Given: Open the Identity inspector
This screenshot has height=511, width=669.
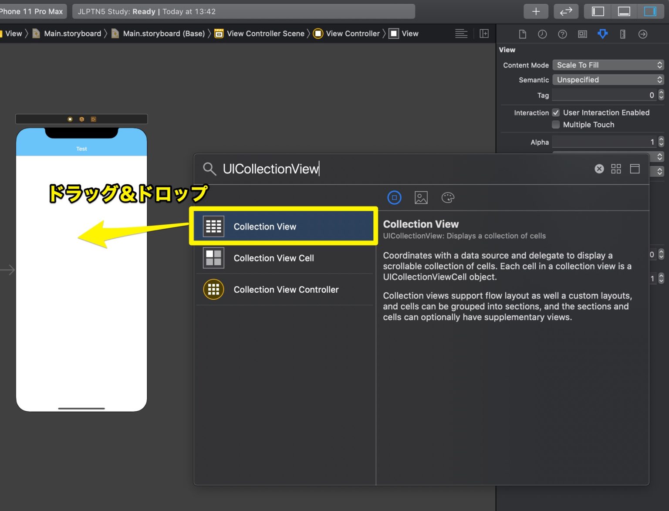Looking at the screenshot, I should click(x=582, y=34).
